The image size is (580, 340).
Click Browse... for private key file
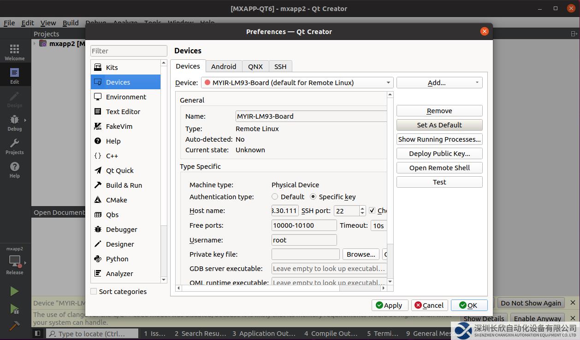361,254
